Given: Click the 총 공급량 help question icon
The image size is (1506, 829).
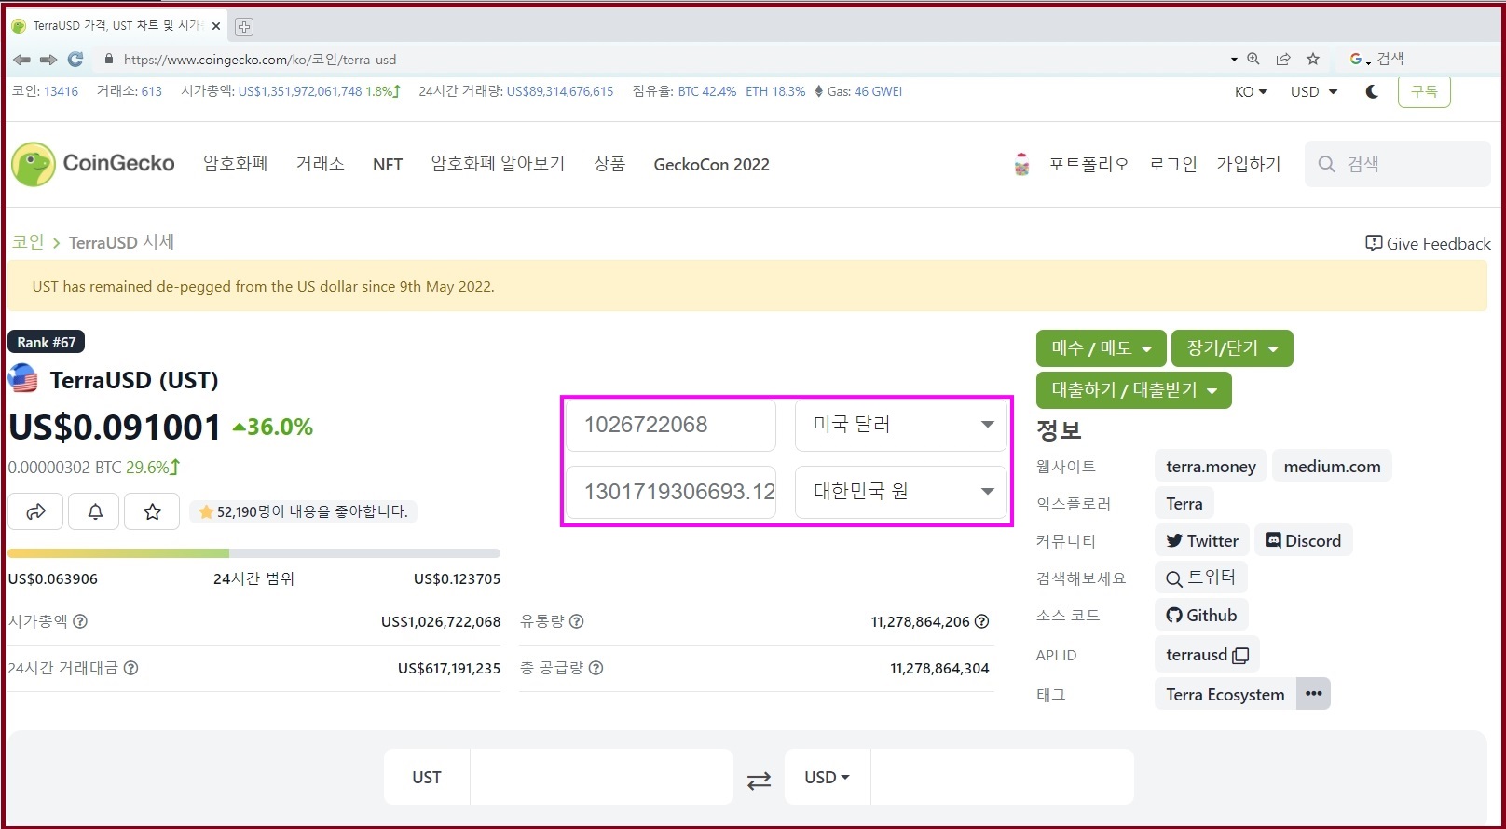Looking at the screenshot, I should [596, 668].
